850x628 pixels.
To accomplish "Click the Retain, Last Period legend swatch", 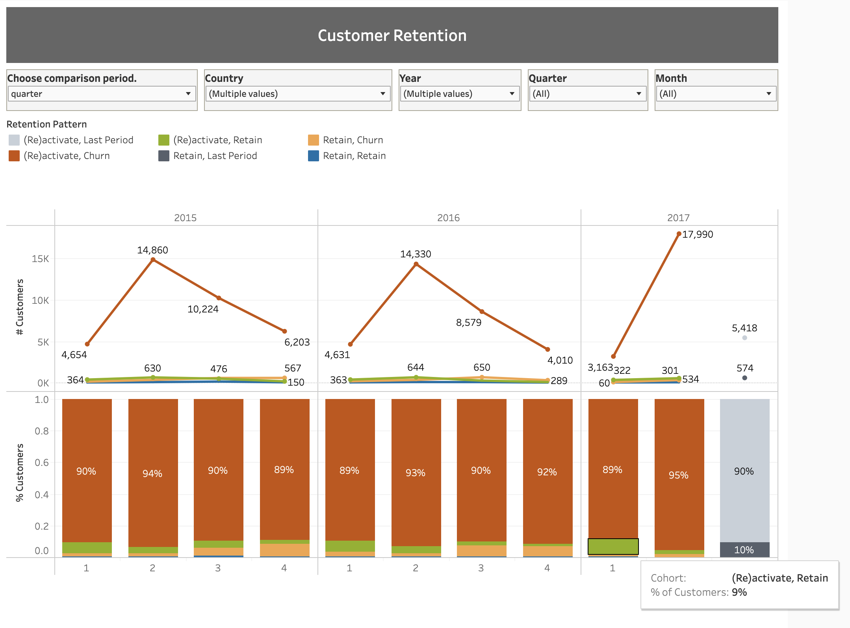I will (164, 156).
